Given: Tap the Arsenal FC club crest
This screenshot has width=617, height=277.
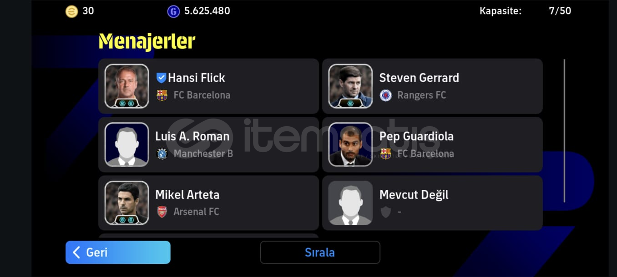Looking at the screenshot, I should (x=162, y=212).
